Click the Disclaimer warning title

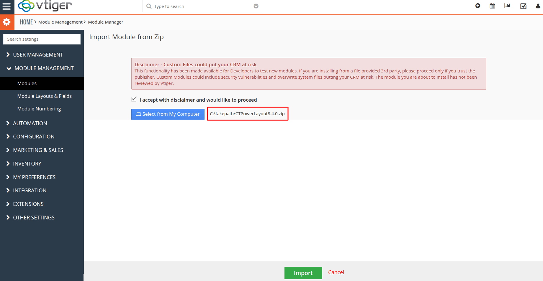pos(196,65)
